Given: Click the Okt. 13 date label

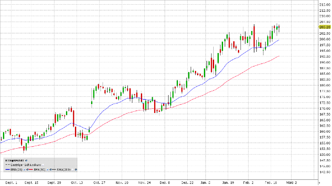Looking at the screenshot, I should 77,183.
